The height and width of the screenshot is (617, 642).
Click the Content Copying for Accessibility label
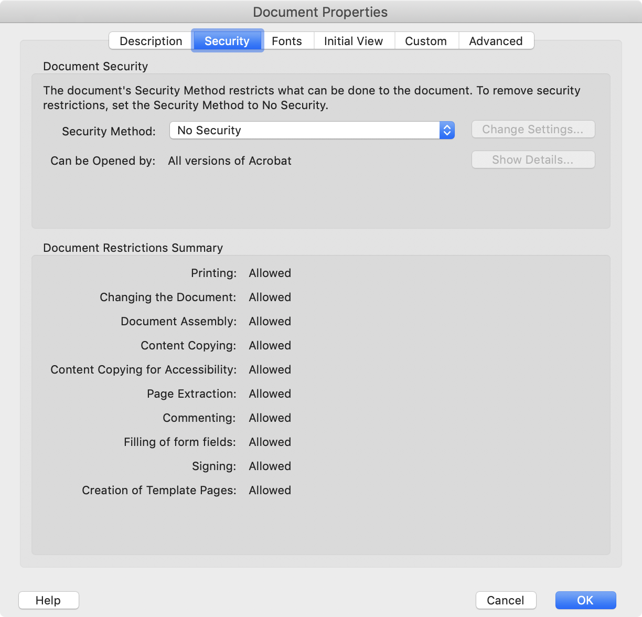tap(143, 369)
